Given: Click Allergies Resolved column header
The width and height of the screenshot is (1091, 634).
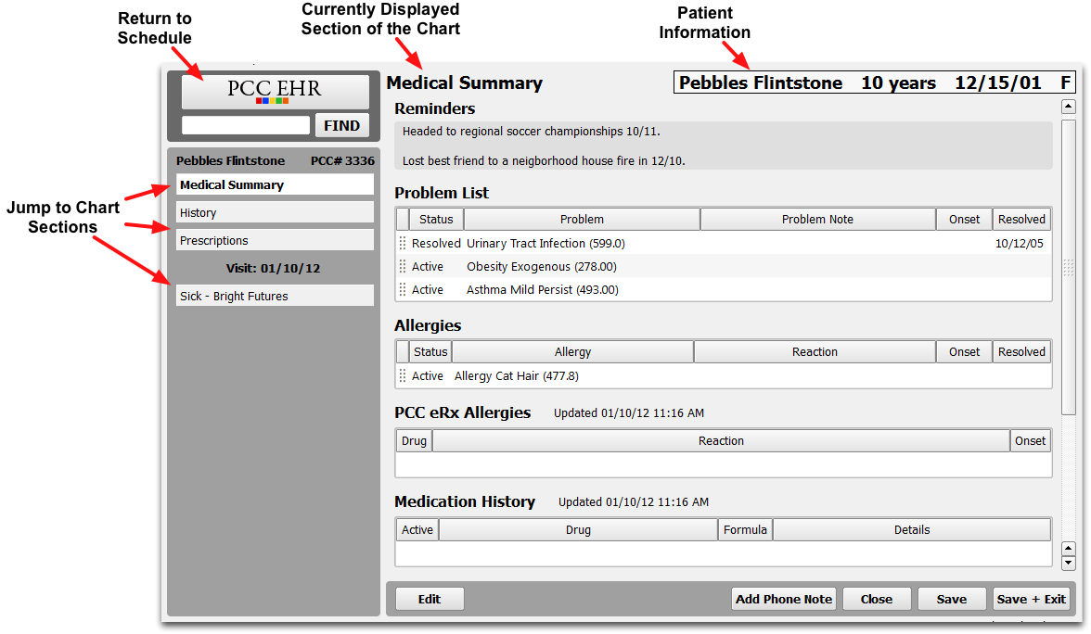Looking at the screenshot, I should [1021, 352].
